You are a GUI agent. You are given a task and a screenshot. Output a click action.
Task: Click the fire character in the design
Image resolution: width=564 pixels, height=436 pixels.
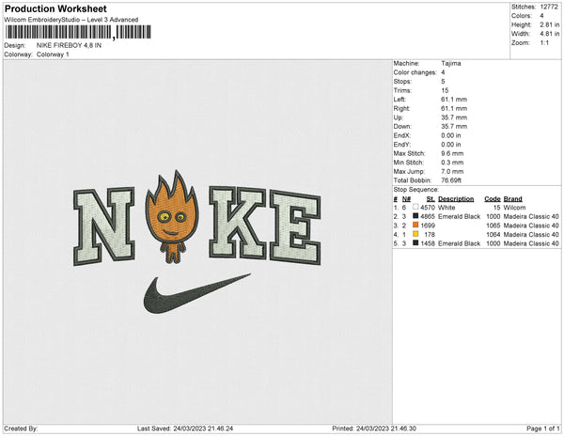coord(172,216)
